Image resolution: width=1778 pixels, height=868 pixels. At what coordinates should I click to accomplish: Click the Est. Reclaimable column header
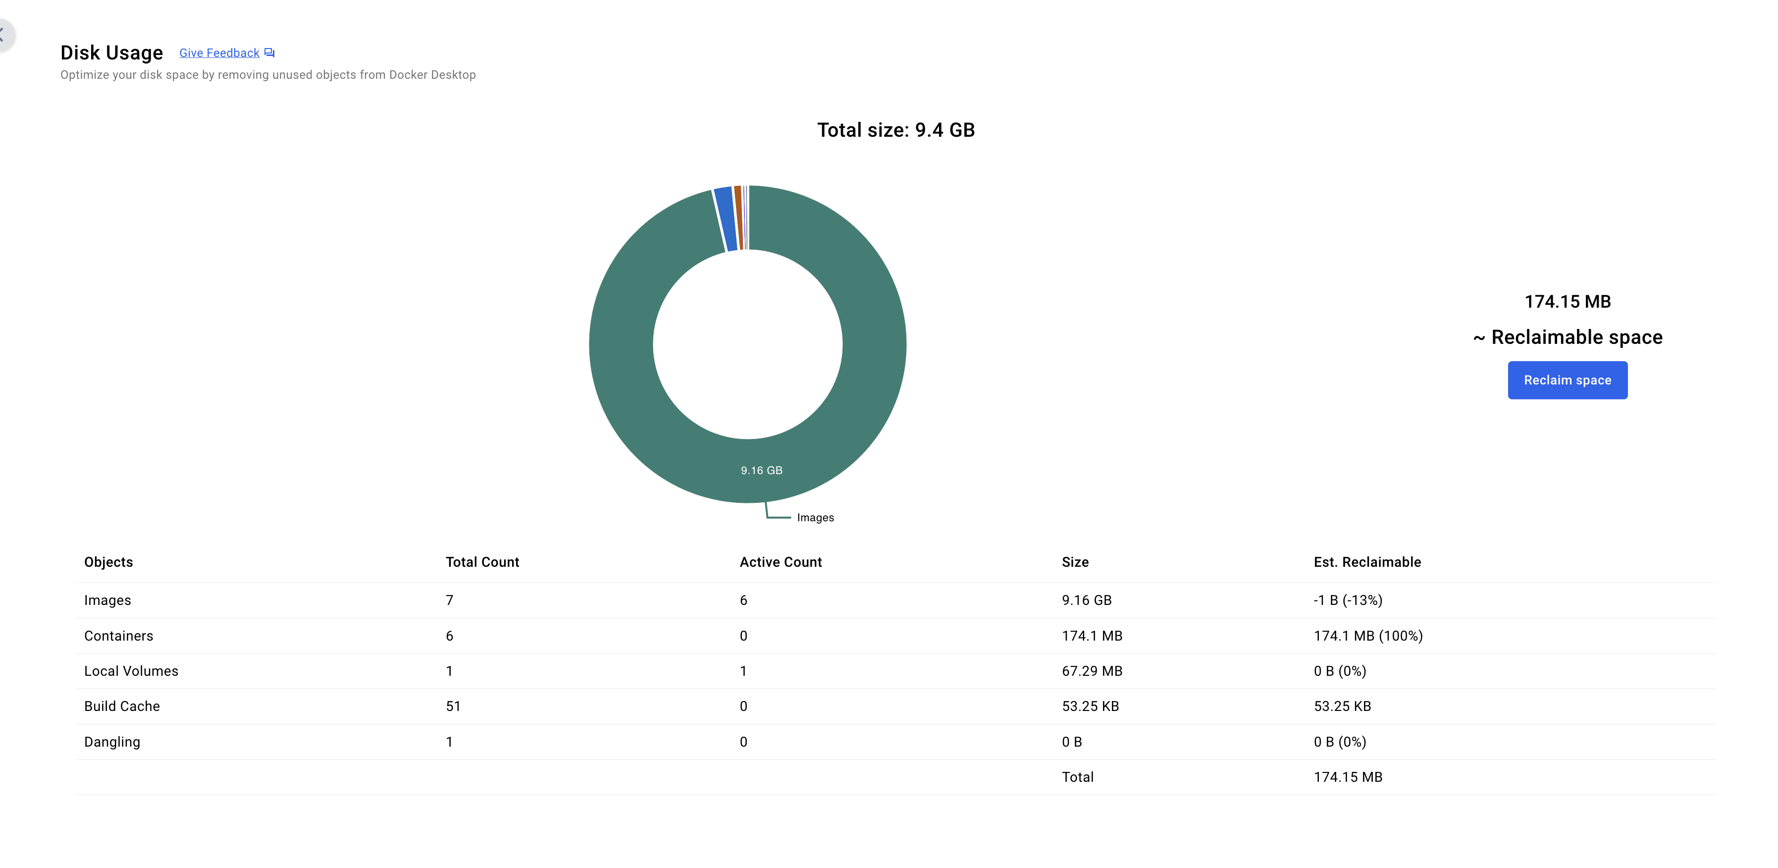tap(1366, 562)
